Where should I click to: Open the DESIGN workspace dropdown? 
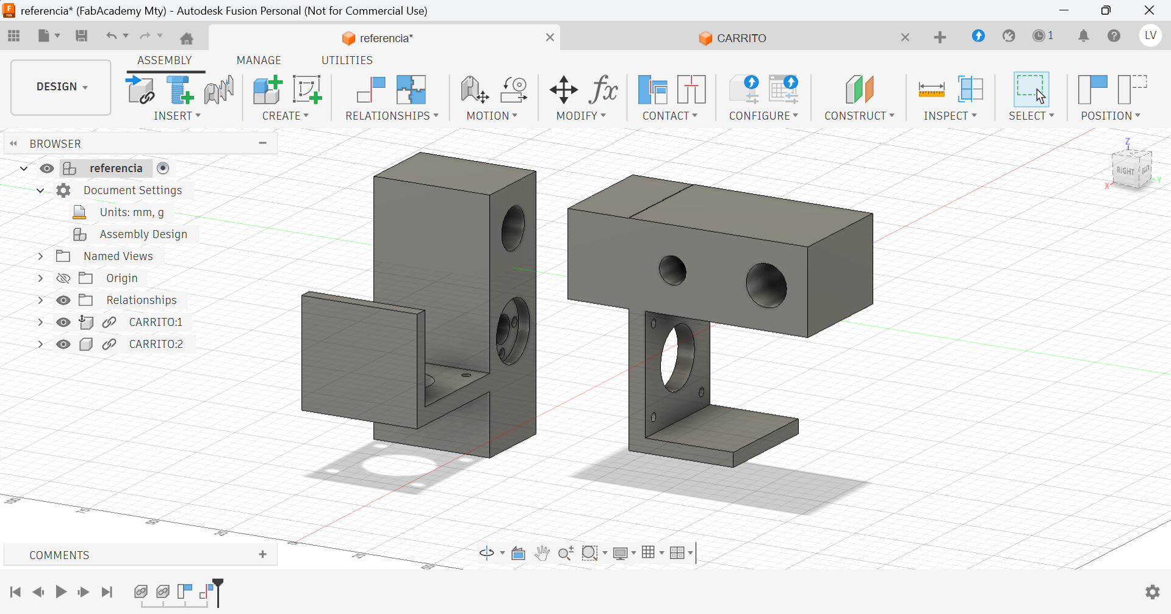[61, 87]
